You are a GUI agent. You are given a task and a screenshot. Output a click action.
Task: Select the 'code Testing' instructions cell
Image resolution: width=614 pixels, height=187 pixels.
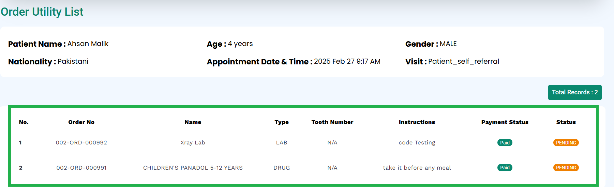(x=417, y=143)
